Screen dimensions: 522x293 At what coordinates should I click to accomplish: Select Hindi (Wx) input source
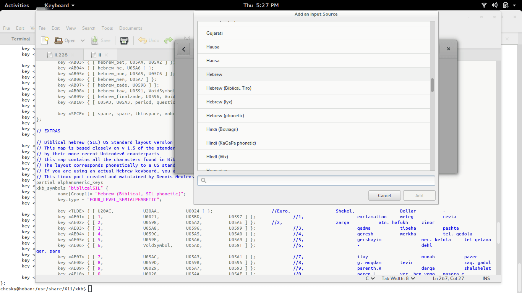[314, 157]
